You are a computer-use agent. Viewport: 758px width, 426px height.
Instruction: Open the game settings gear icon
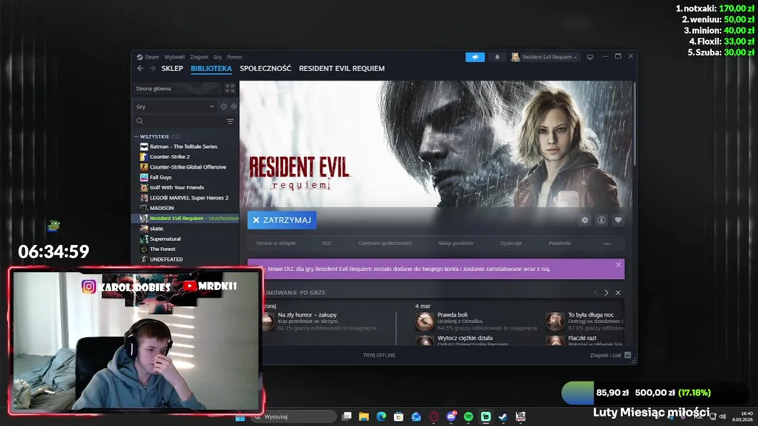(x=585, y=220)
